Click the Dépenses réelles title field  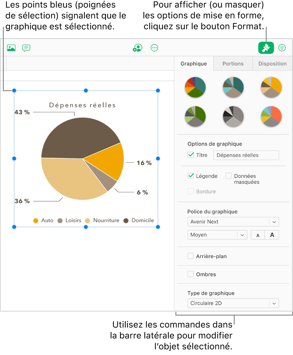pos(246,155)
